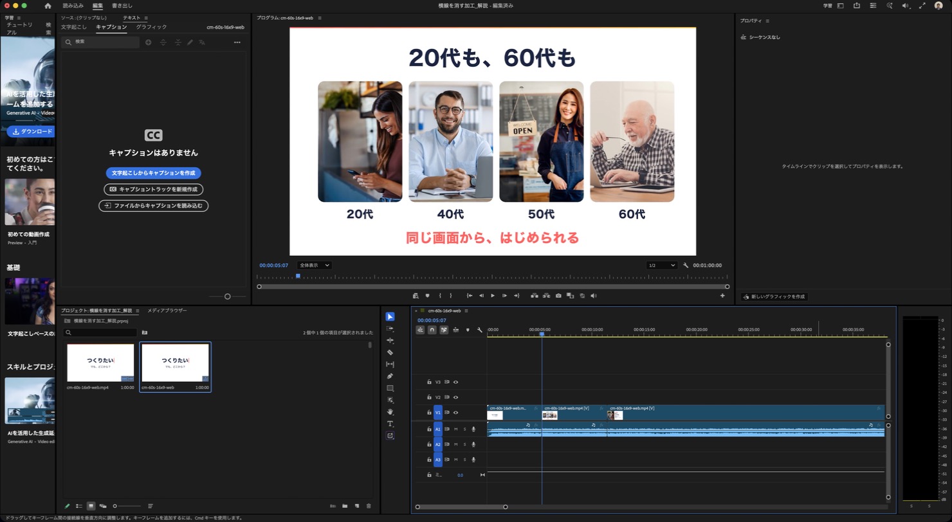The width and height of the screenshot is (952, 522).
Task: Open the プロパティ panel menu
Action: [x=767, y=21]
